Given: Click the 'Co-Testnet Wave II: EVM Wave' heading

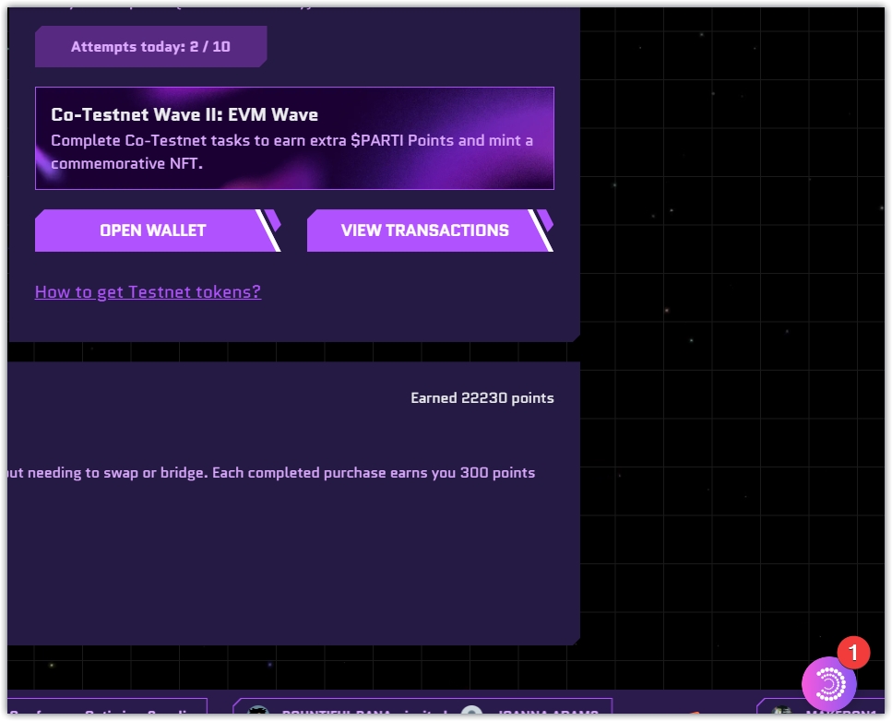Looking at the screenshot, I should [x=184, y=114].
